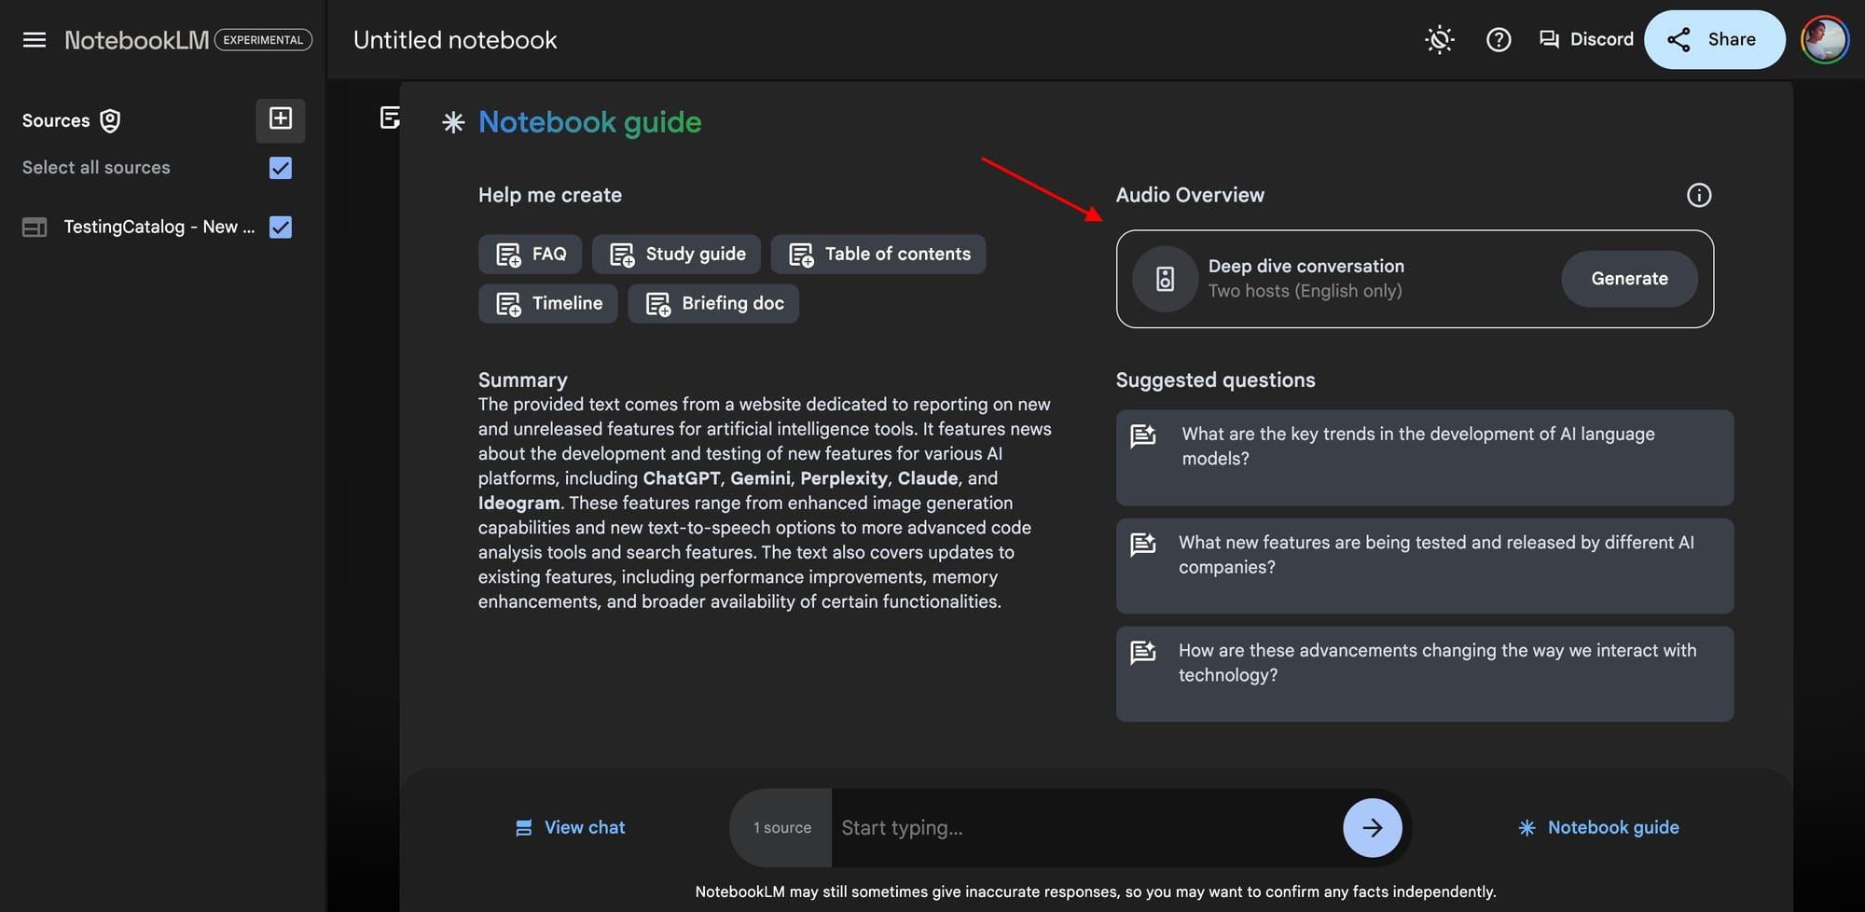Click the add source plus icon

pos(281,119)
